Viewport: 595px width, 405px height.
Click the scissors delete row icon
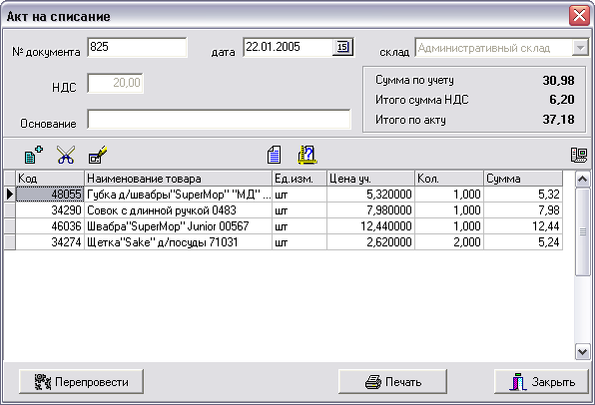(66, 155)
